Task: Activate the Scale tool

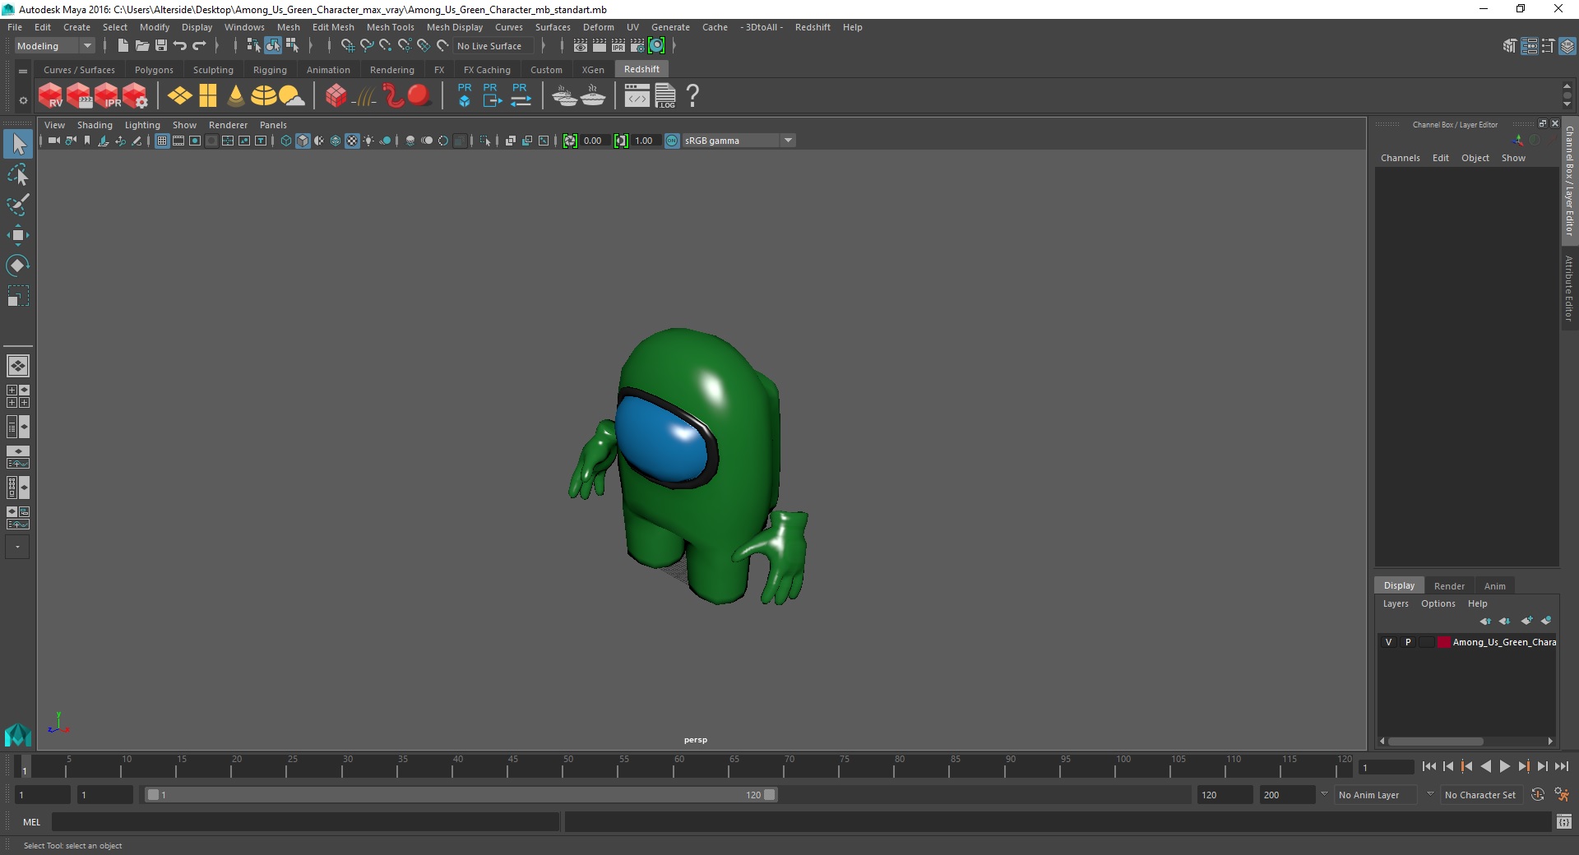Action: (18, 296)
